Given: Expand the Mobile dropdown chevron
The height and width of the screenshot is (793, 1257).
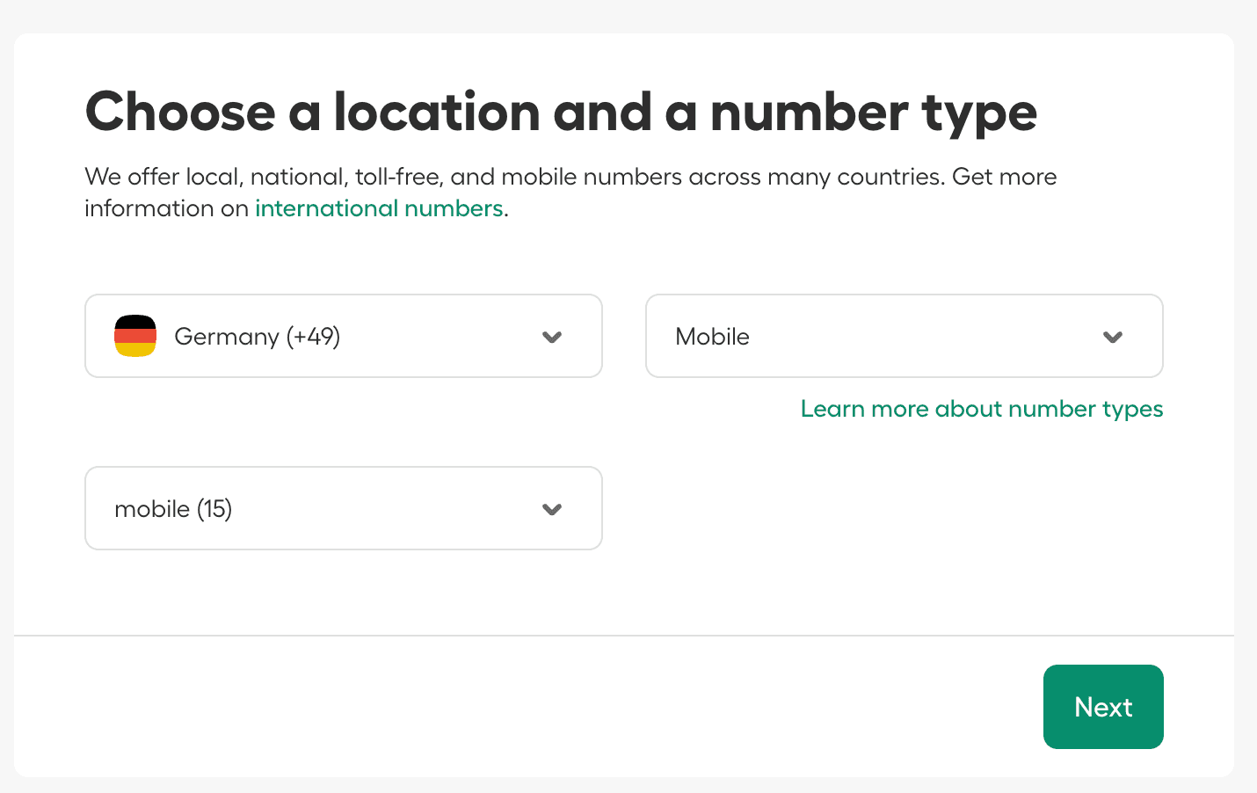Looking at the screenshot, I should click(x=1113, y=337).
